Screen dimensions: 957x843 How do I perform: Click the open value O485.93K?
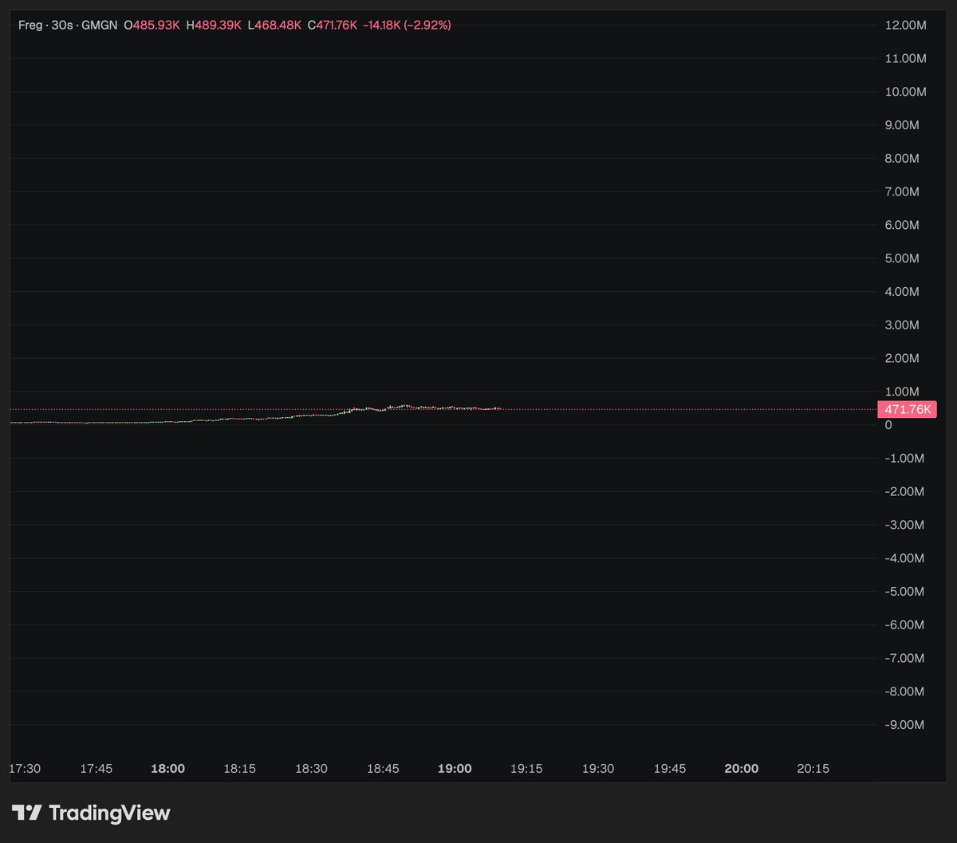tap(152, 26)
